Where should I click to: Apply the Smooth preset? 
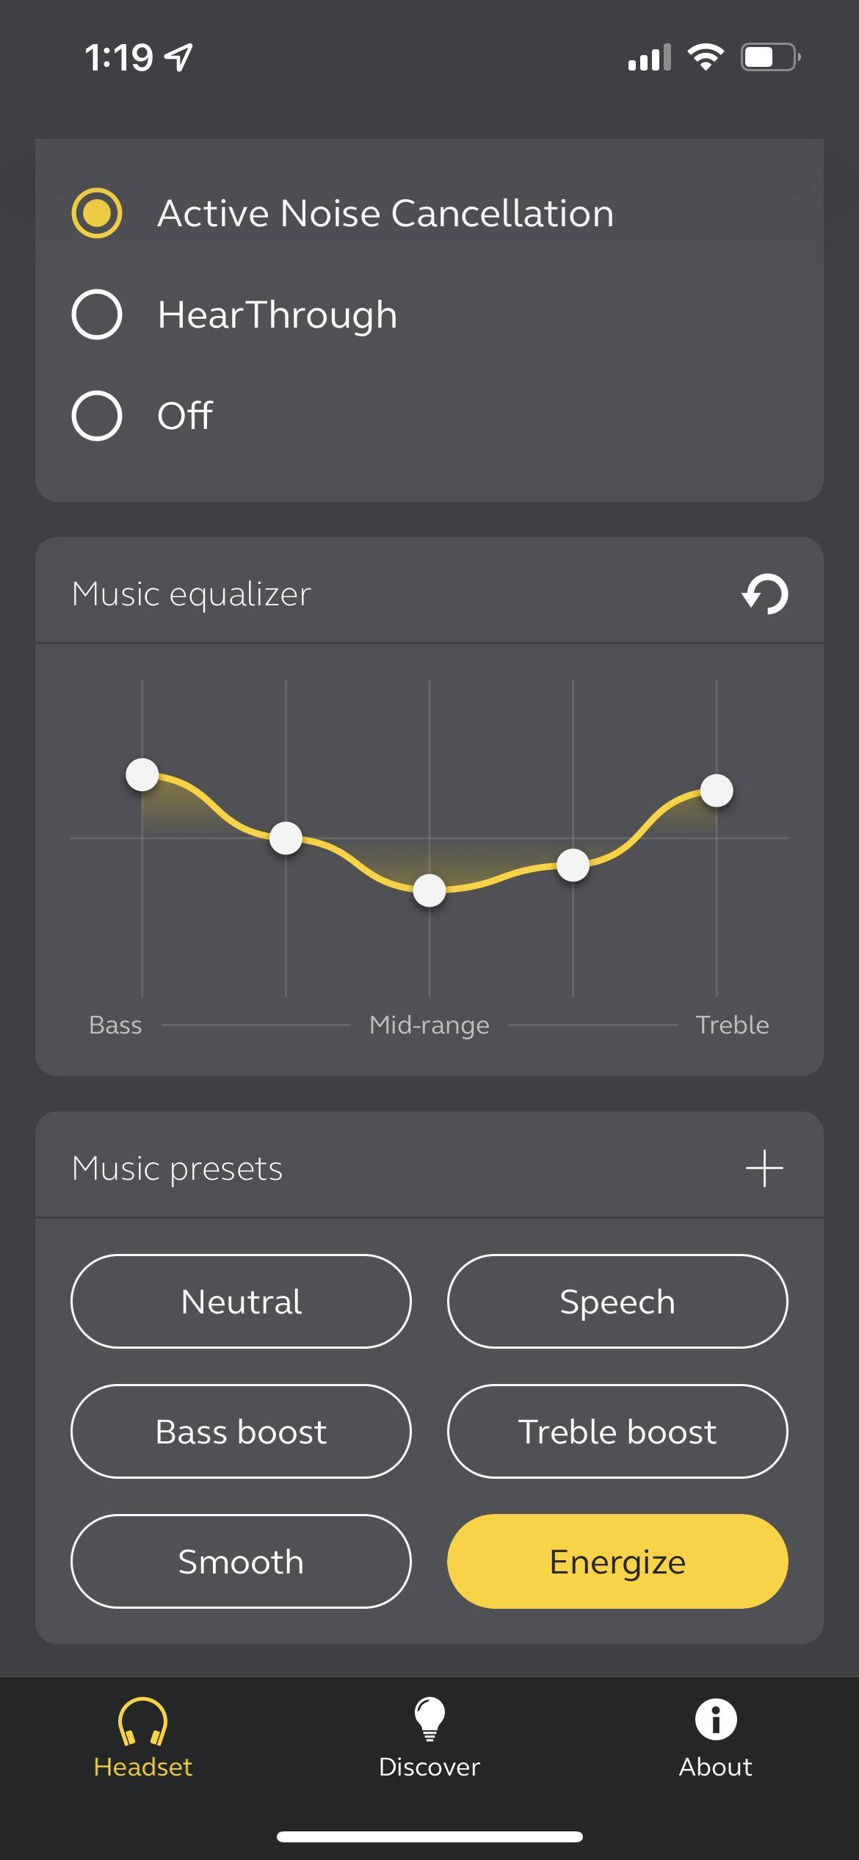pos(241,1562)
